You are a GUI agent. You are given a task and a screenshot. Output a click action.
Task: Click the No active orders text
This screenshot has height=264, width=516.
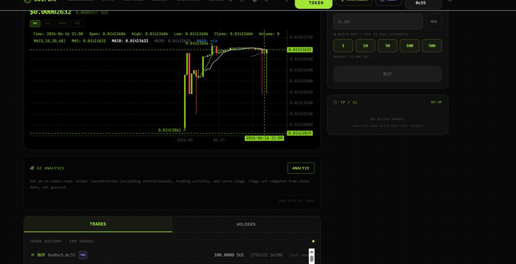pyautogui.click(x=387, y=119)
